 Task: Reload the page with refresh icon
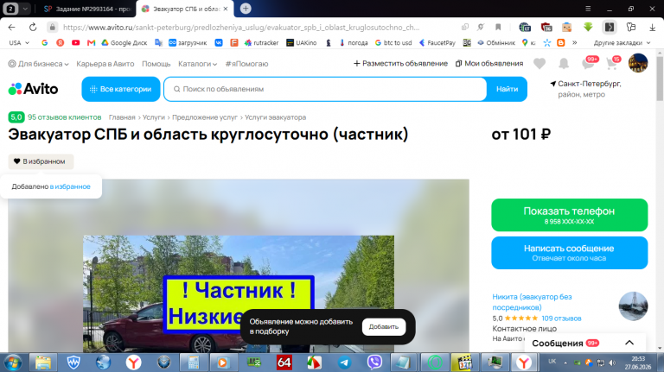click(x=33, y=27)
